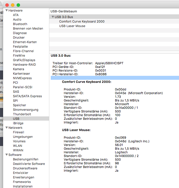The height and width of the screenshot is (188, 179).
Task: Collapse the Netzwerk section triangle
Action: 6,128
